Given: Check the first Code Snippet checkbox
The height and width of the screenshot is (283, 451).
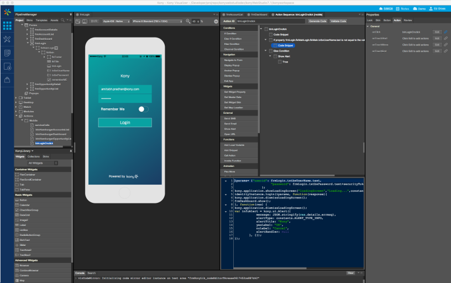Looking at the screenshot, I should point(271,34).
